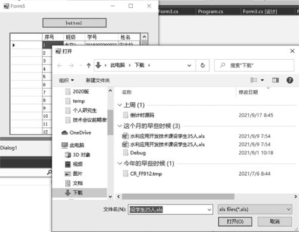Click button1 in the Form5 window
This screenshot has width=299, height=232.
74,23
